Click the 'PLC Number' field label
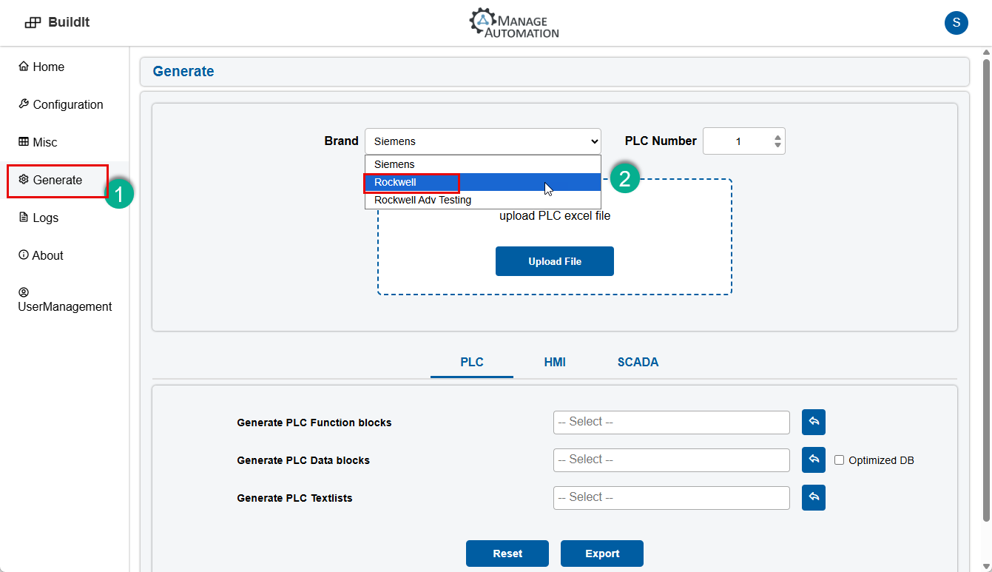992x572 pixels. pyautogui.click(x=661, y=141)
